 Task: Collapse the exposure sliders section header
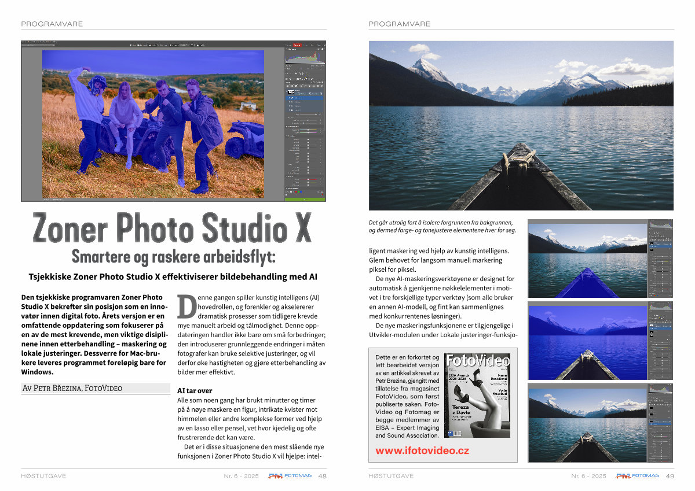[287, 135]
